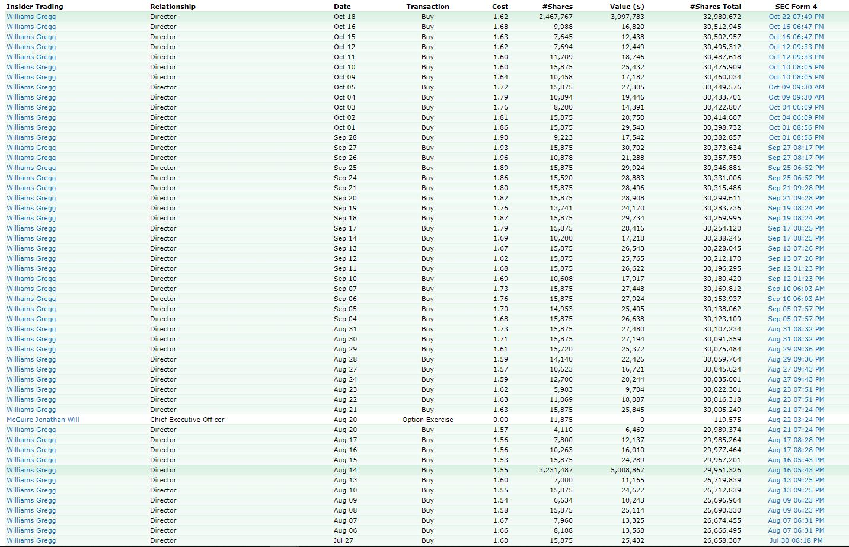Select shares total 30,238,245

pos(722,238)
